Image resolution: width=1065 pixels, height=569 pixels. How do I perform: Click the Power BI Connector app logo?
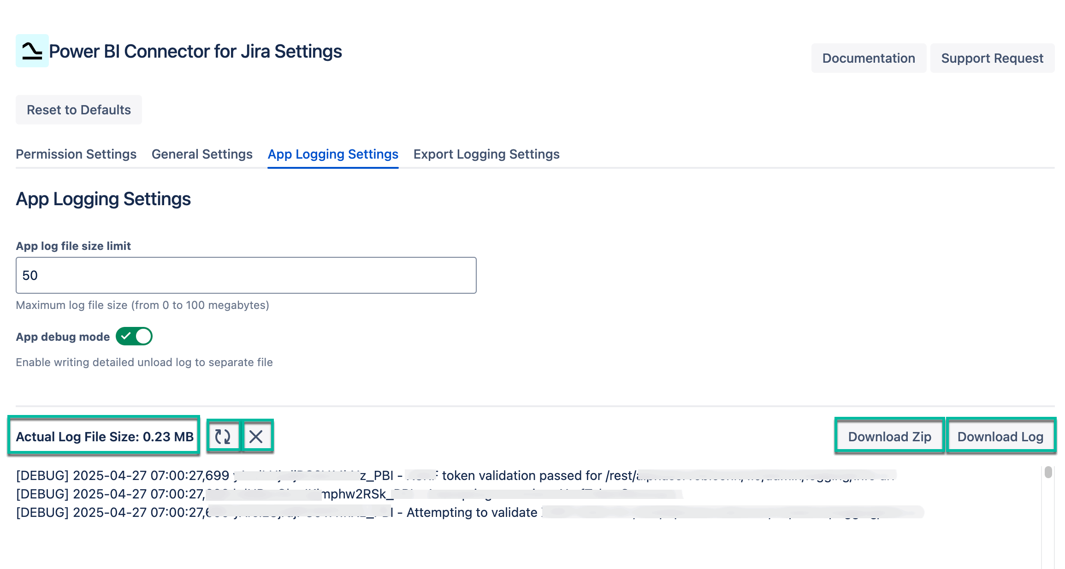tap(32, 52)
